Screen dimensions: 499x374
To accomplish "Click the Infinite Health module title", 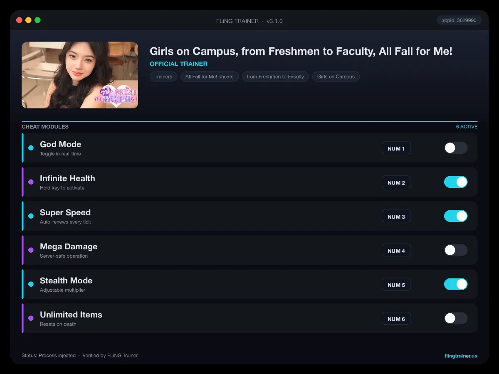I will click(67, 178).
